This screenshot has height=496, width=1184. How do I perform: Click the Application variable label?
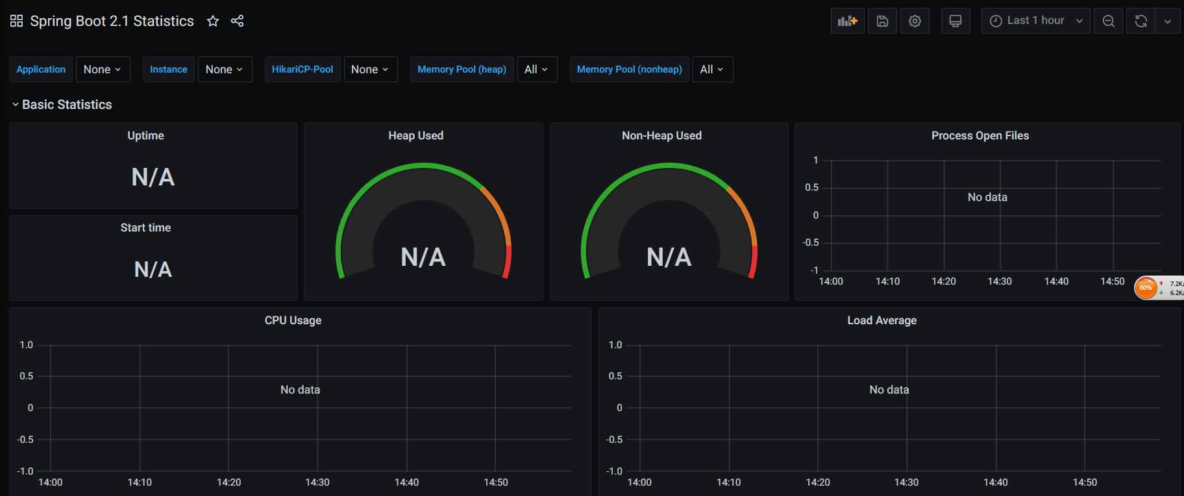tap(41, 69)
